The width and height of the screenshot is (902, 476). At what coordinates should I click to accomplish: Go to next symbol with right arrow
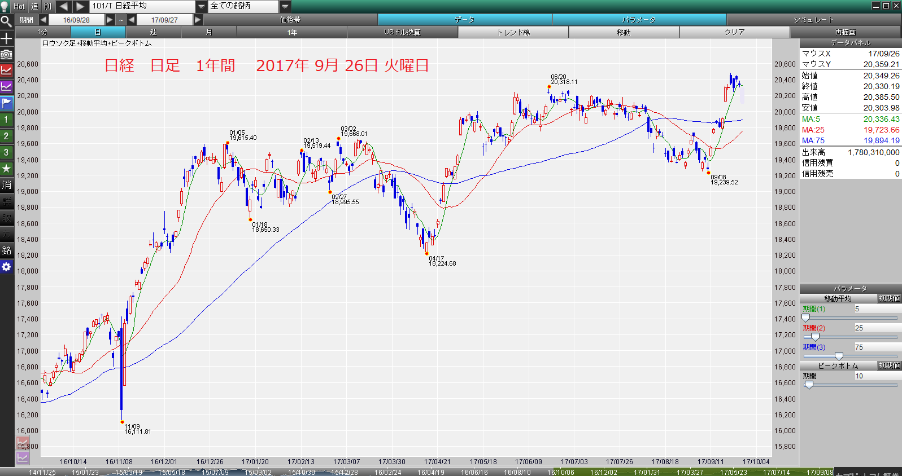[81, 6]
